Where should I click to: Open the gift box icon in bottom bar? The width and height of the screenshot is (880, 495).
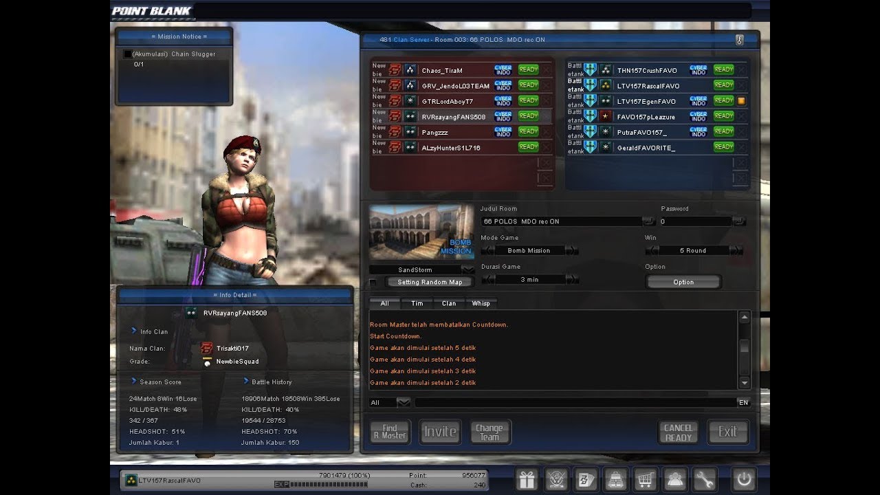click(x=527, y=478)
